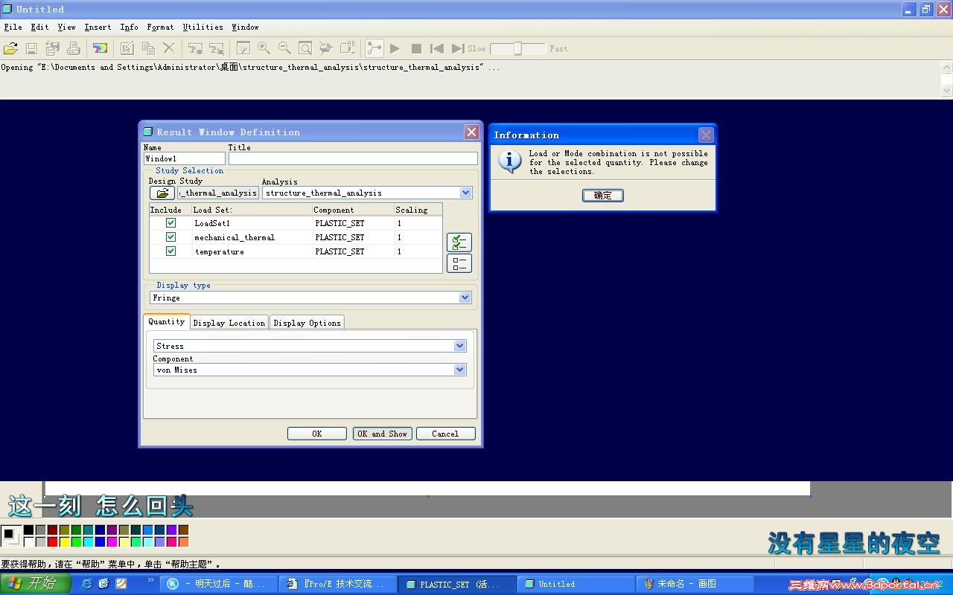Click the Internet Explorer quick launch icon
This screenshot has height=595, width=953.
[x=86, y=584]
